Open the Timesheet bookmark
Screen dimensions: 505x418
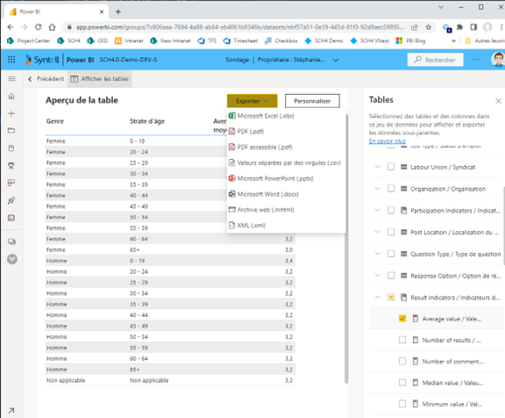pyautogui.click(x=240, y=40)
